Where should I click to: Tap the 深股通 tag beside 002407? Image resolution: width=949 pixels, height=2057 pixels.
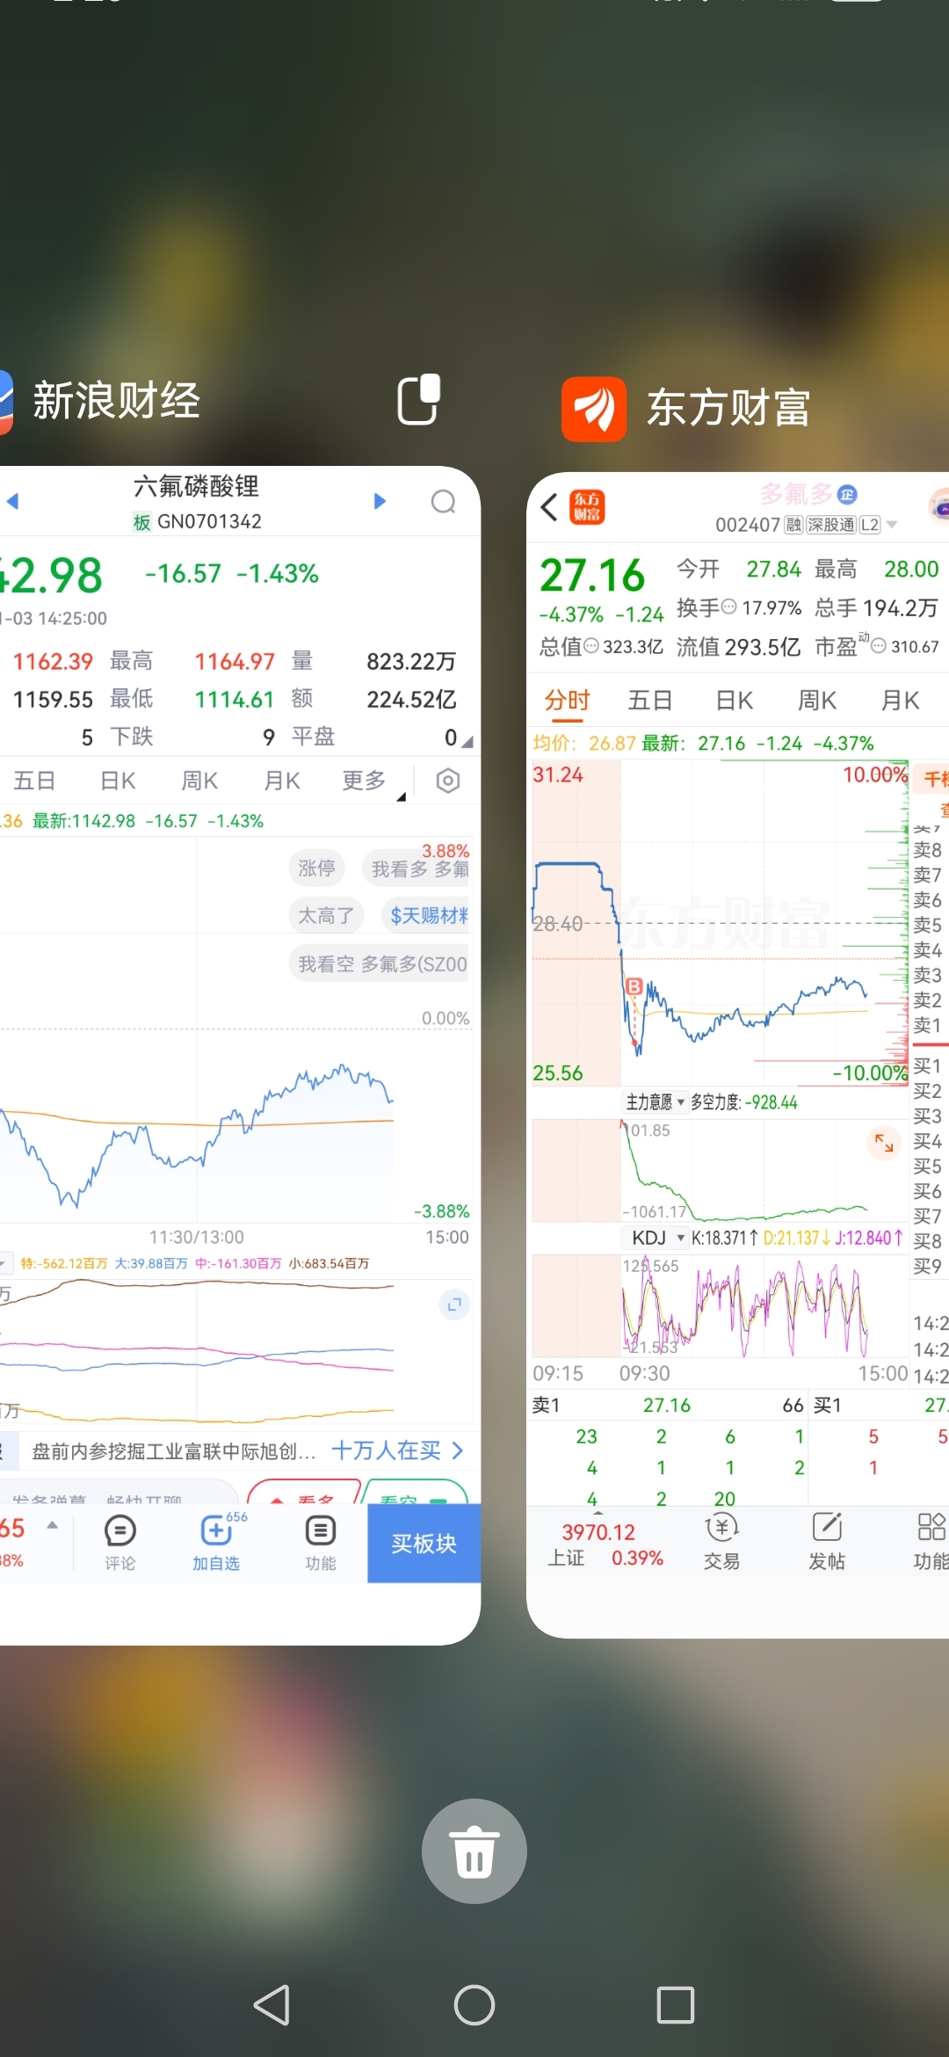[x=831, y=525]
